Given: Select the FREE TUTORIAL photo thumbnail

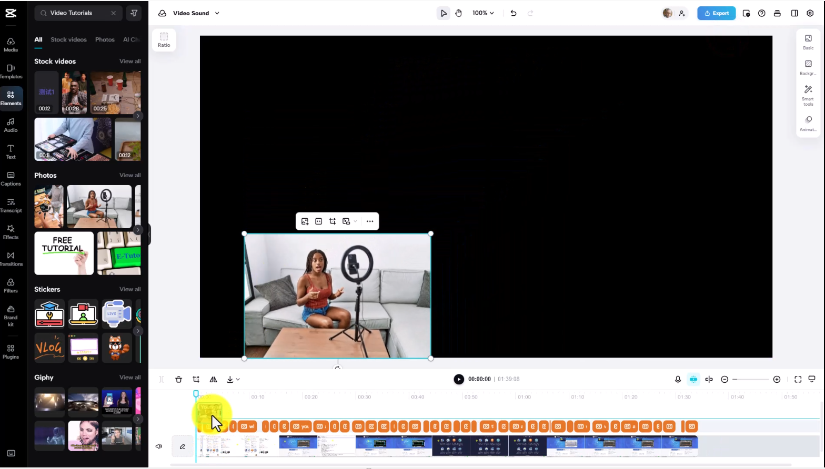Looking at the screenshot, I should coord(64,253).
